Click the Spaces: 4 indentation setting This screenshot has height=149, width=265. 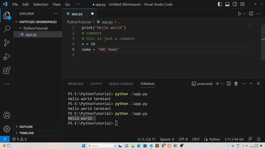[x=167, y=139]
